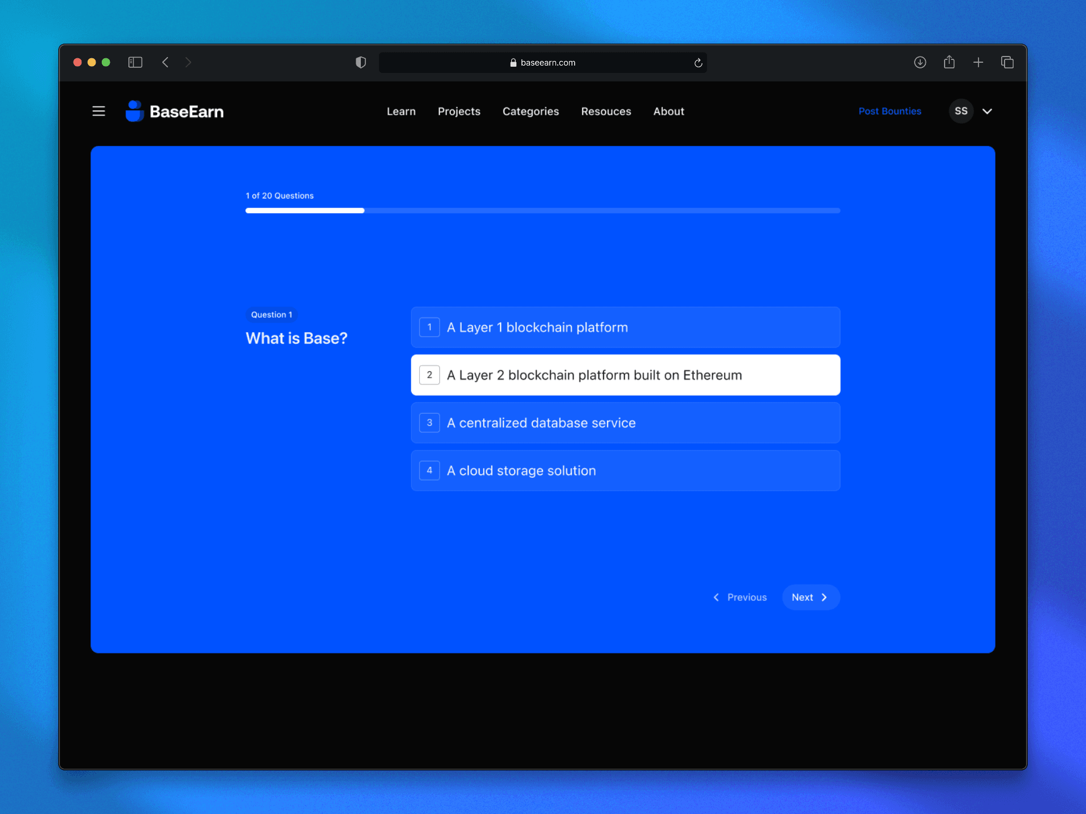Toggle the Safari sidebar icon
Viewport: 1086px width, 814px height.
[135, 62]
